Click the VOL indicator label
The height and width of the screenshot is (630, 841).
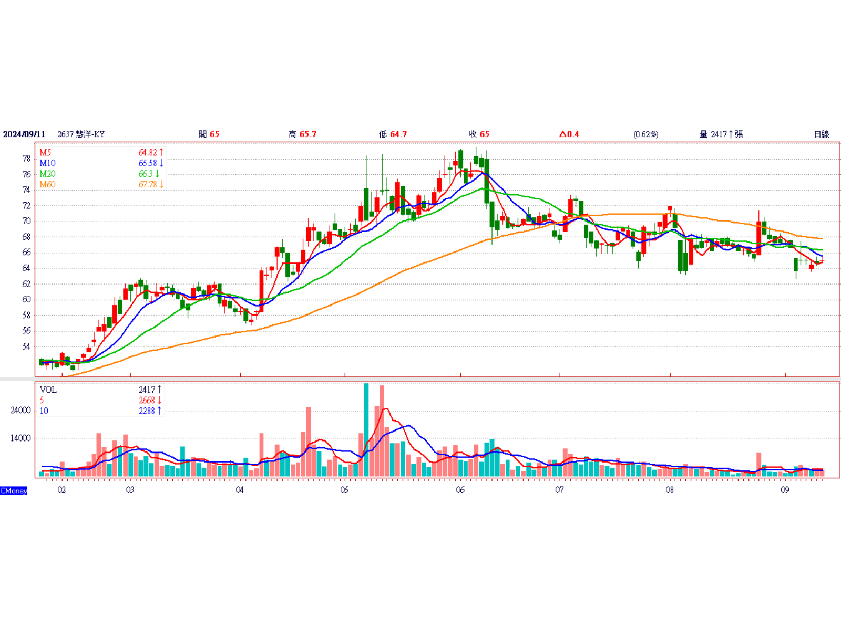[x=48, y=390]
